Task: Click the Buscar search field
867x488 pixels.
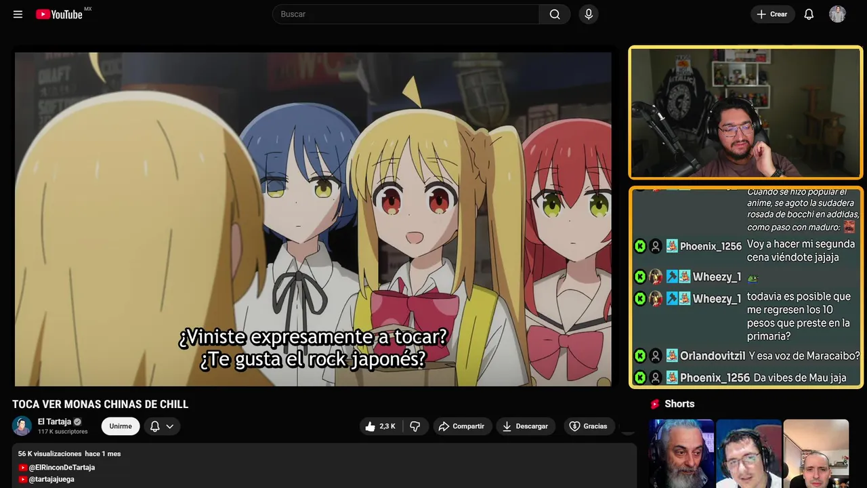Action: [x=406, y=14]
